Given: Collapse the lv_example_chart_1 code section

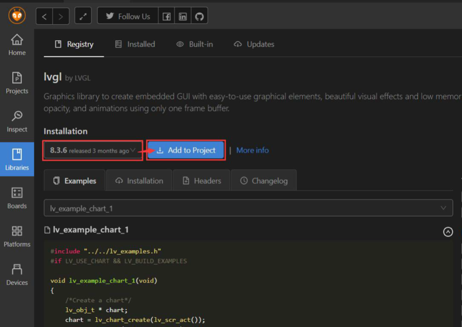Looking at the screenshot, I should pos(448,231).
